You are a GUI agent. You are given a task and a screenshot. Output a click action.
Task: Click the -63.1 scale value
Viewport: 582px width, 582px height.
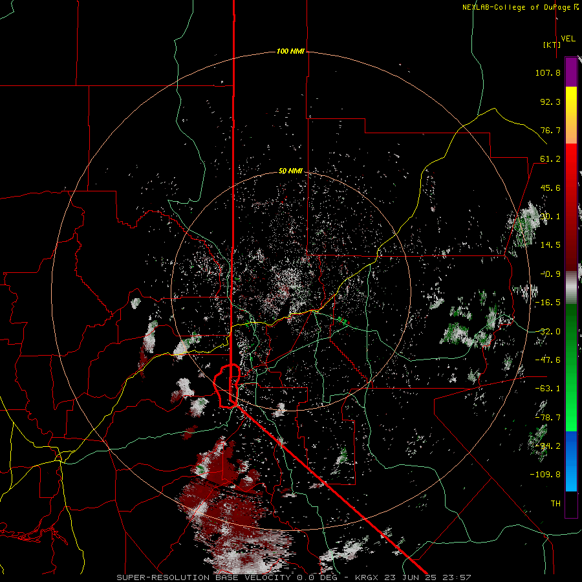548,389
